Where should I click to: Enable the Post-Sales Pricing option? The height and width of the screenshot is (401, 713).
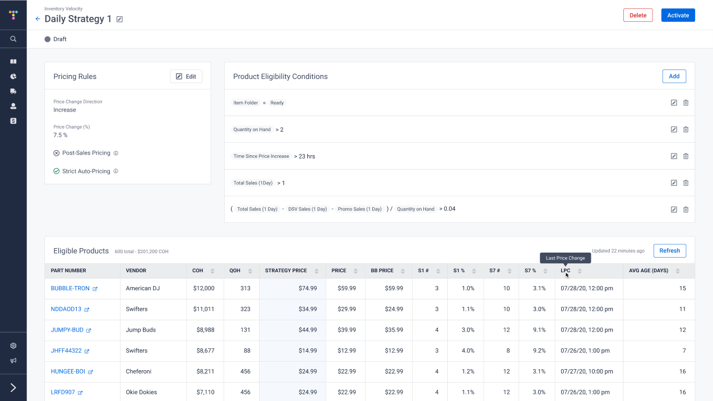[x=55, y=152]
